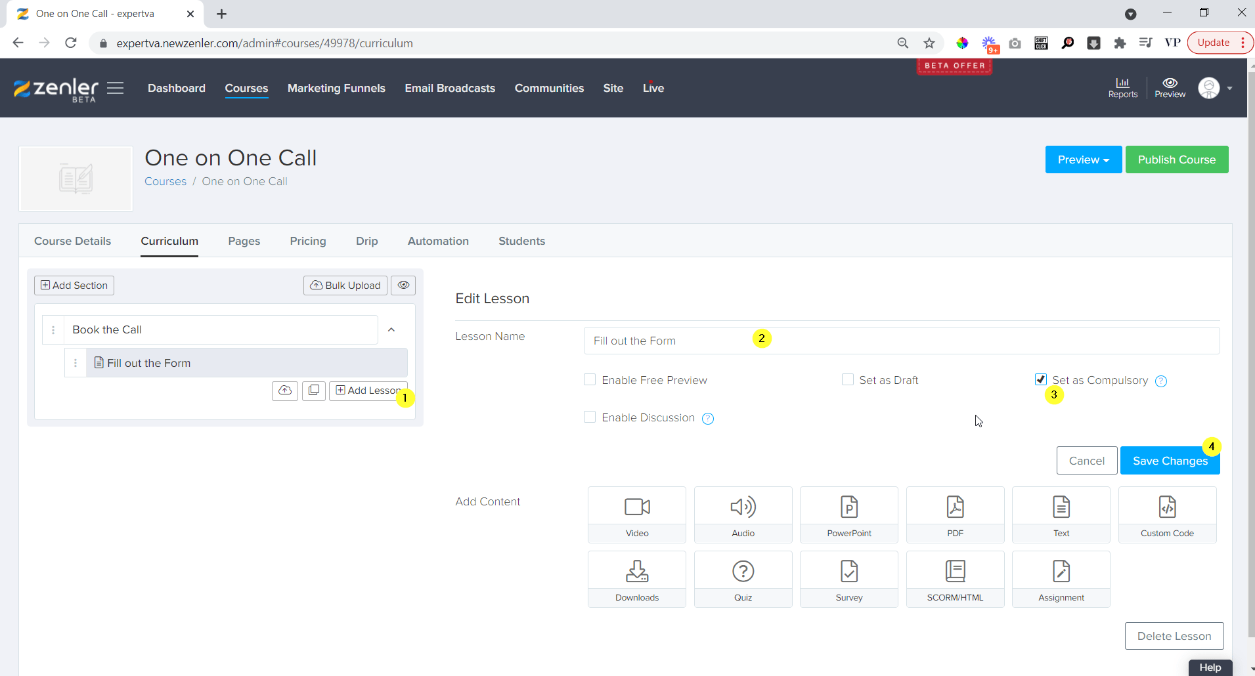Select the SCORM/HTML content type
This screenshot has height=676, width=1255.
pyautogui.click(x=955, y=579)
